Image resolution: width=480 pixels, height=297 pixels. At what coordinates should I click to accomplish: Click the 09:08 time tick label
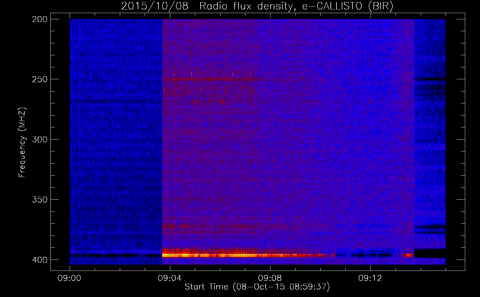point(270,278)
